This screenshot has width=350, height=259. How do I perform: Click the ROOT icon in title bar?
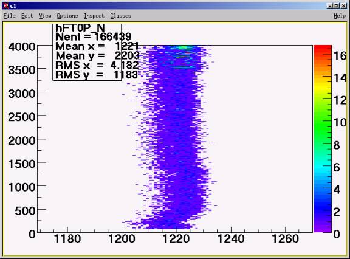6,6
